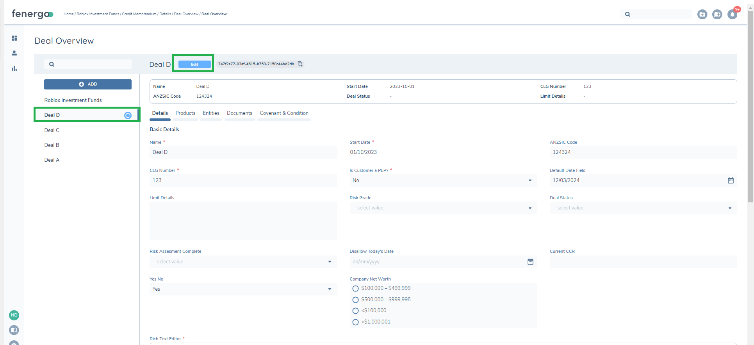Select $100,000 – $499,999 net worth option
754x345 pixels.
click(x=355, y=289)
